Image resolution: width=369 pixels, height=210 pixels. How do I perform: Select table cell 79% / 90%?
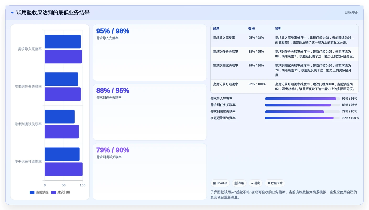(x=256, y=66)
